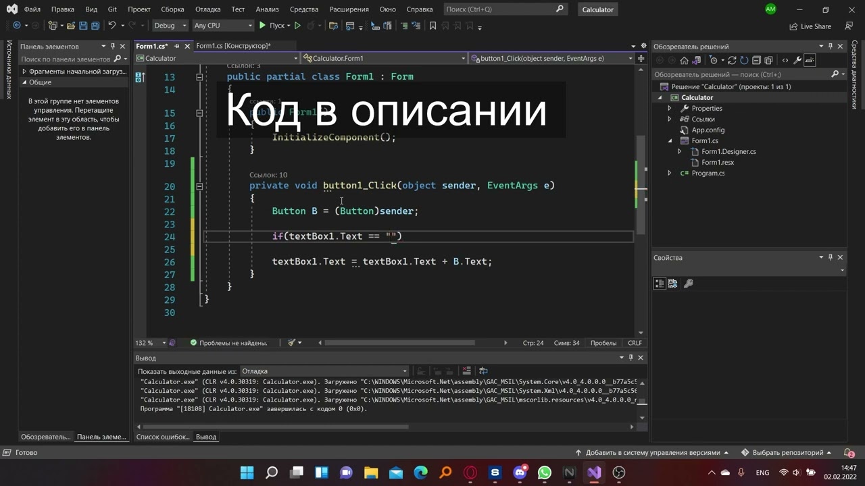This screenshot has width=865, height=486.
Task: Click the code cleanup broom icon
Action: [292, 343]
